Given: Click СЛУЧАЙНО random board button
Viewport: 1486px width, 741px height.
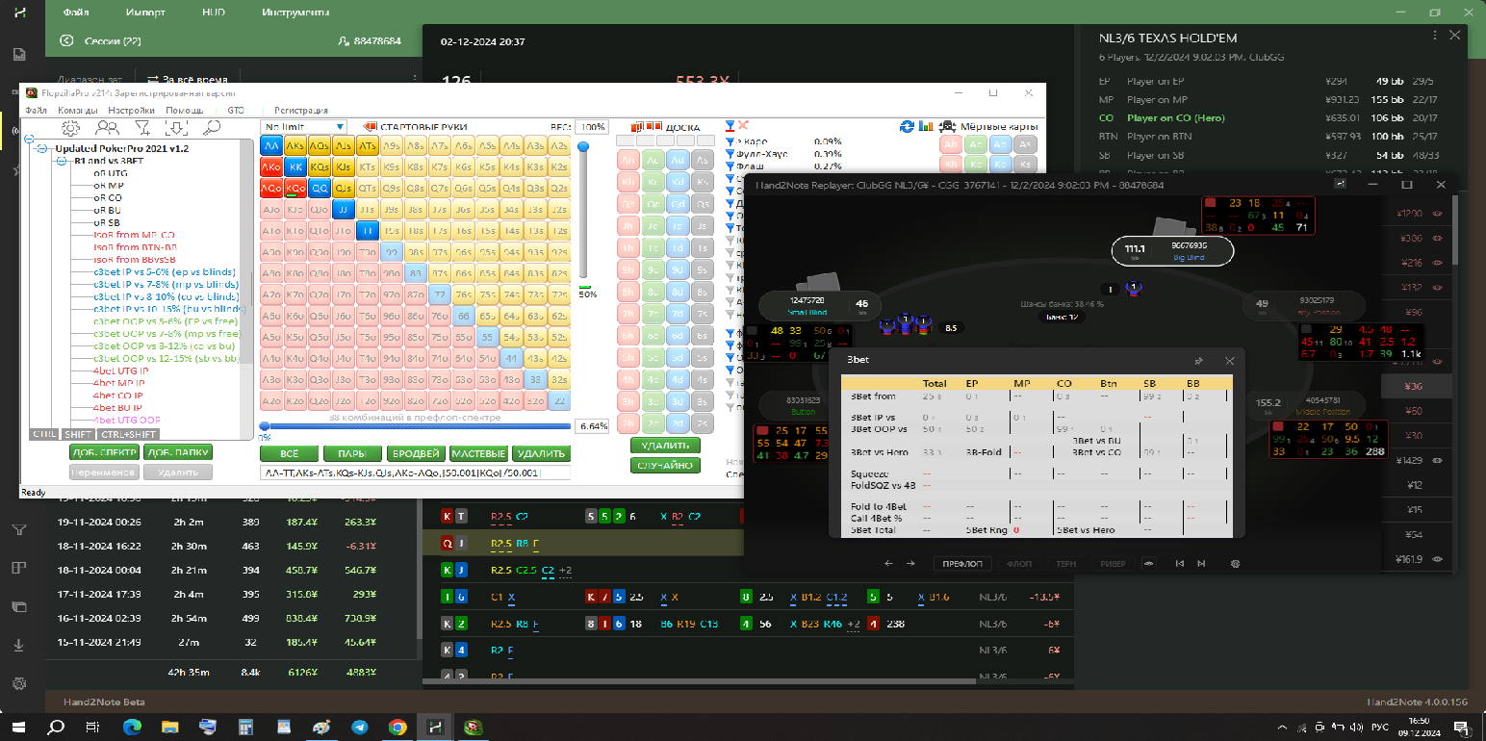Looking at the screenshot, I should (665, 465).
